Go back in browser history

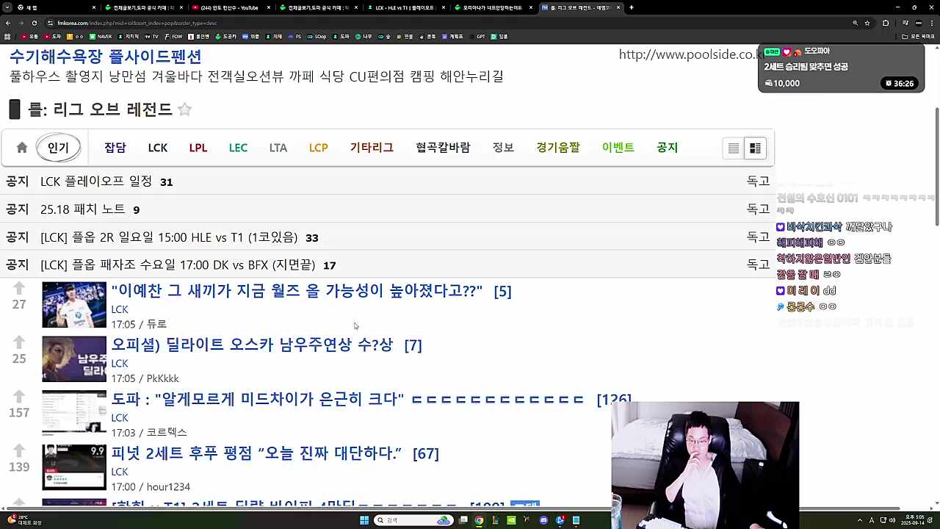pos(7,23)
